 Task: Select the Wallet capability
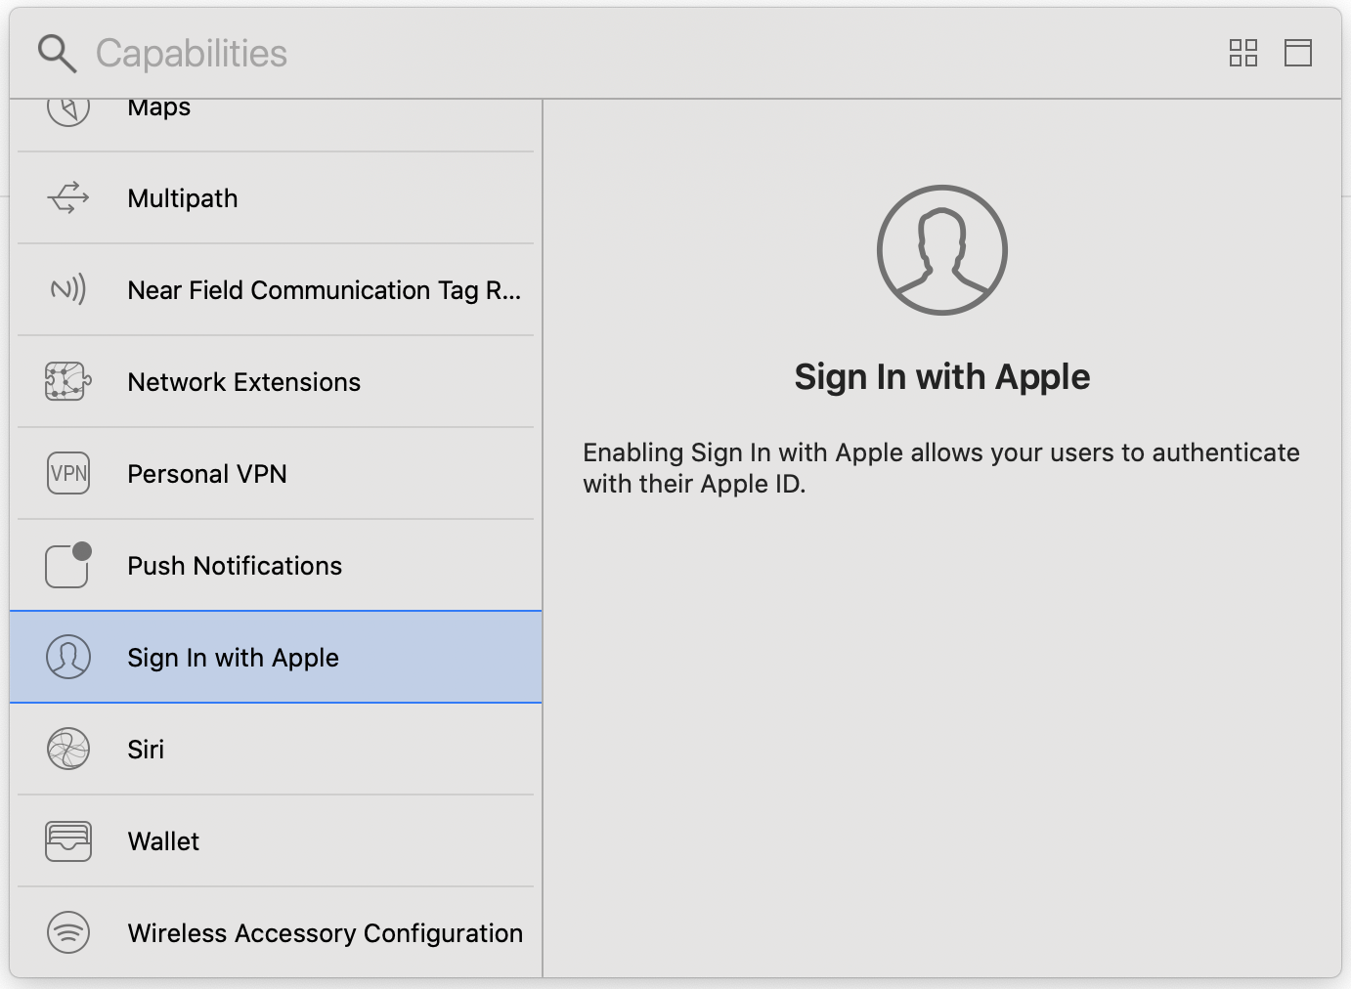pyautogui.click(x=276, y=840)
